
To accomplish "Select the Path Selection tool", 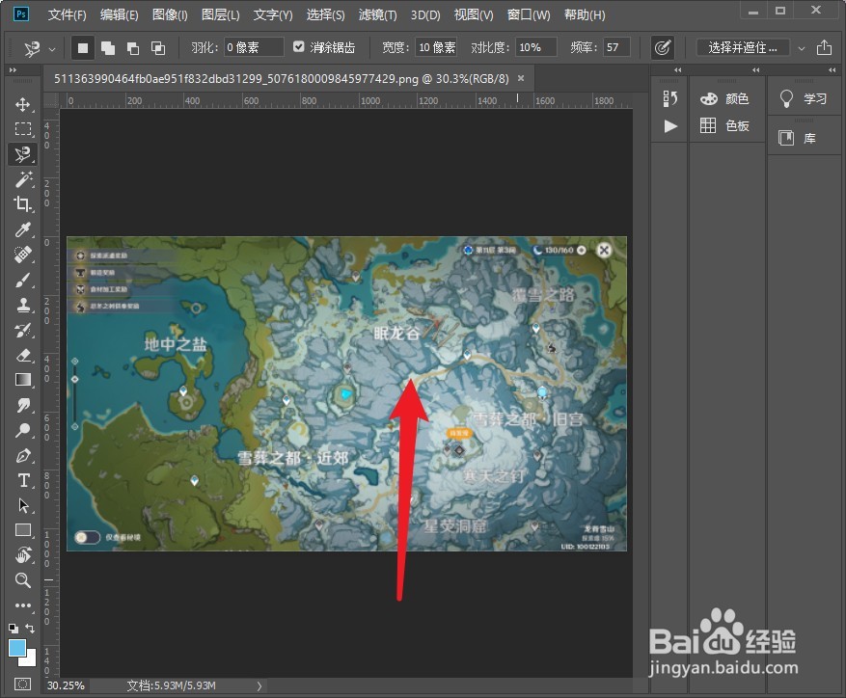I will [22, 505].
